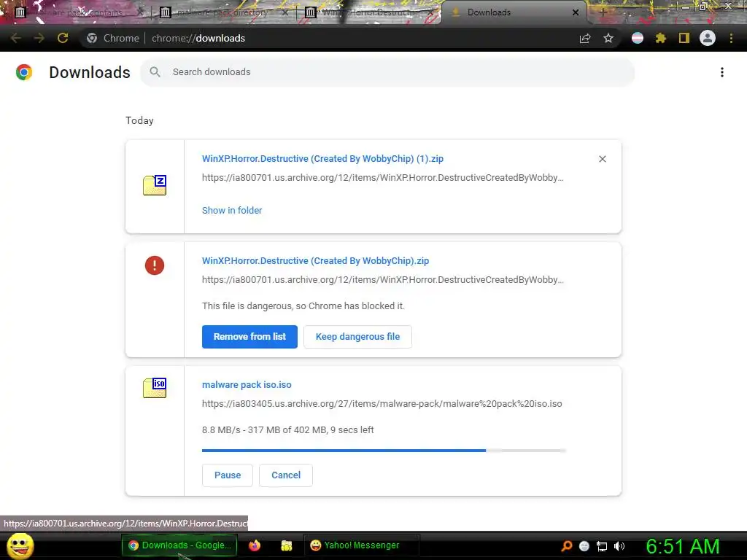Switch to WinXP.Horror.Destructive tab

tap(367, 12)
